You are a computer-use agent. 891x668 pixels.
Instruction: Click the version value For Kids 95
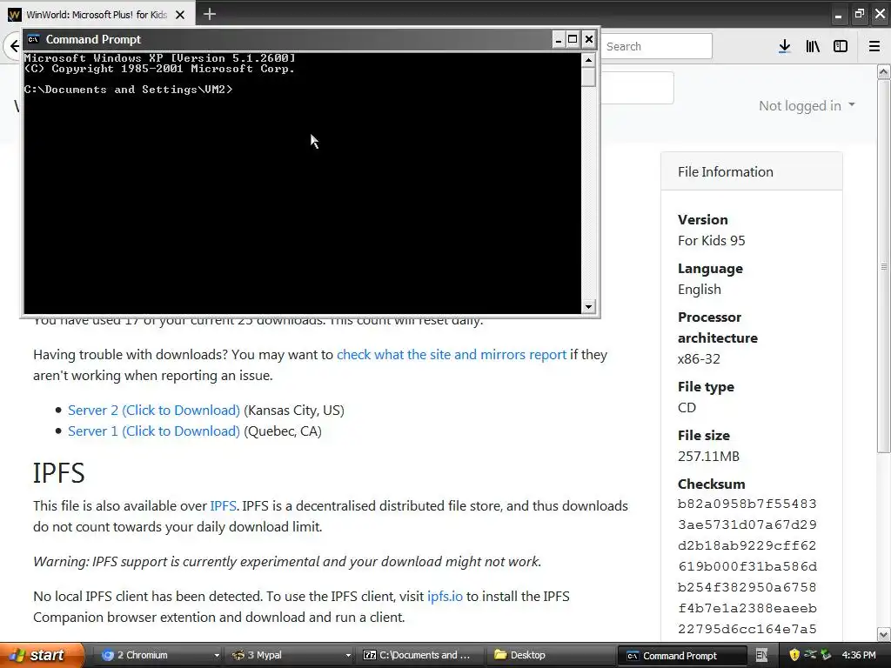712,240
